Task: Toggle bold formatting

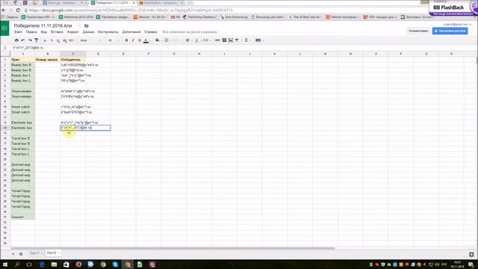Action: click(126, 40)
